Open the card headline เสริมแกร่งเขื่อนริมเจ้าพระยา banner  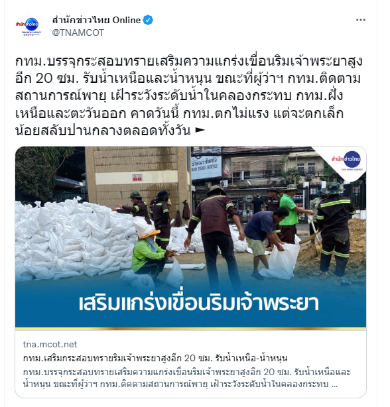pos(198,303)
